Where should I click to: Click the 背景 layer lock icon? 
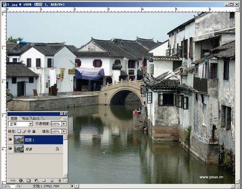(57, 149)
